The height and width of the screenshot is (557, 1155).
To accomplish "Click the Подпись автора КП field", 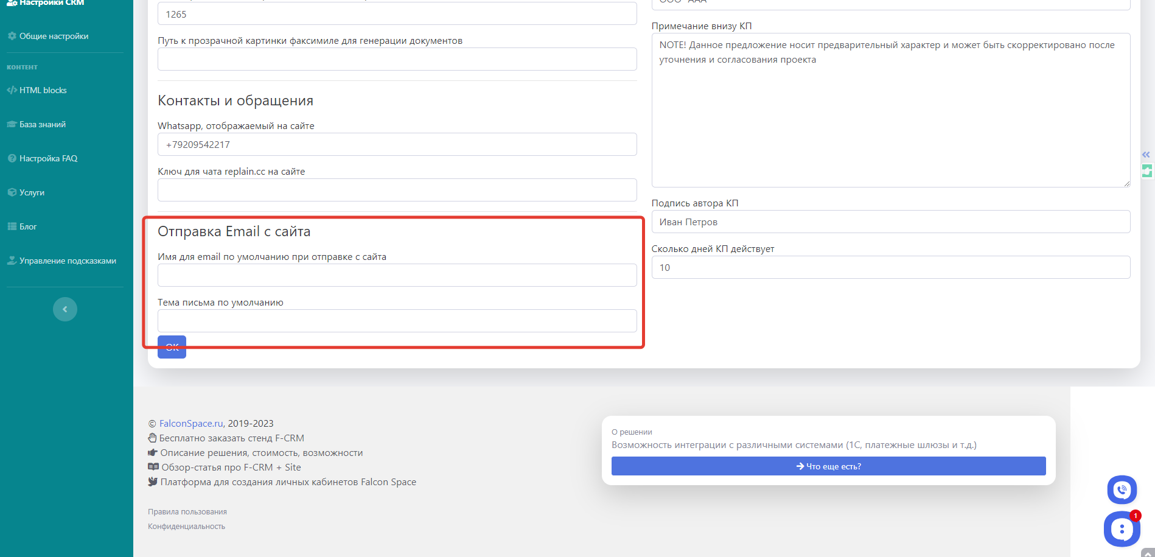I will [x=890, y=222].
